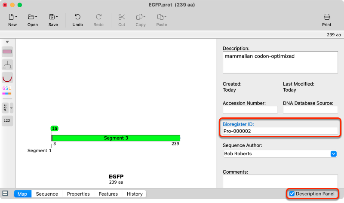
Task: Toggle the split view icon
Action: pos(5,194)
